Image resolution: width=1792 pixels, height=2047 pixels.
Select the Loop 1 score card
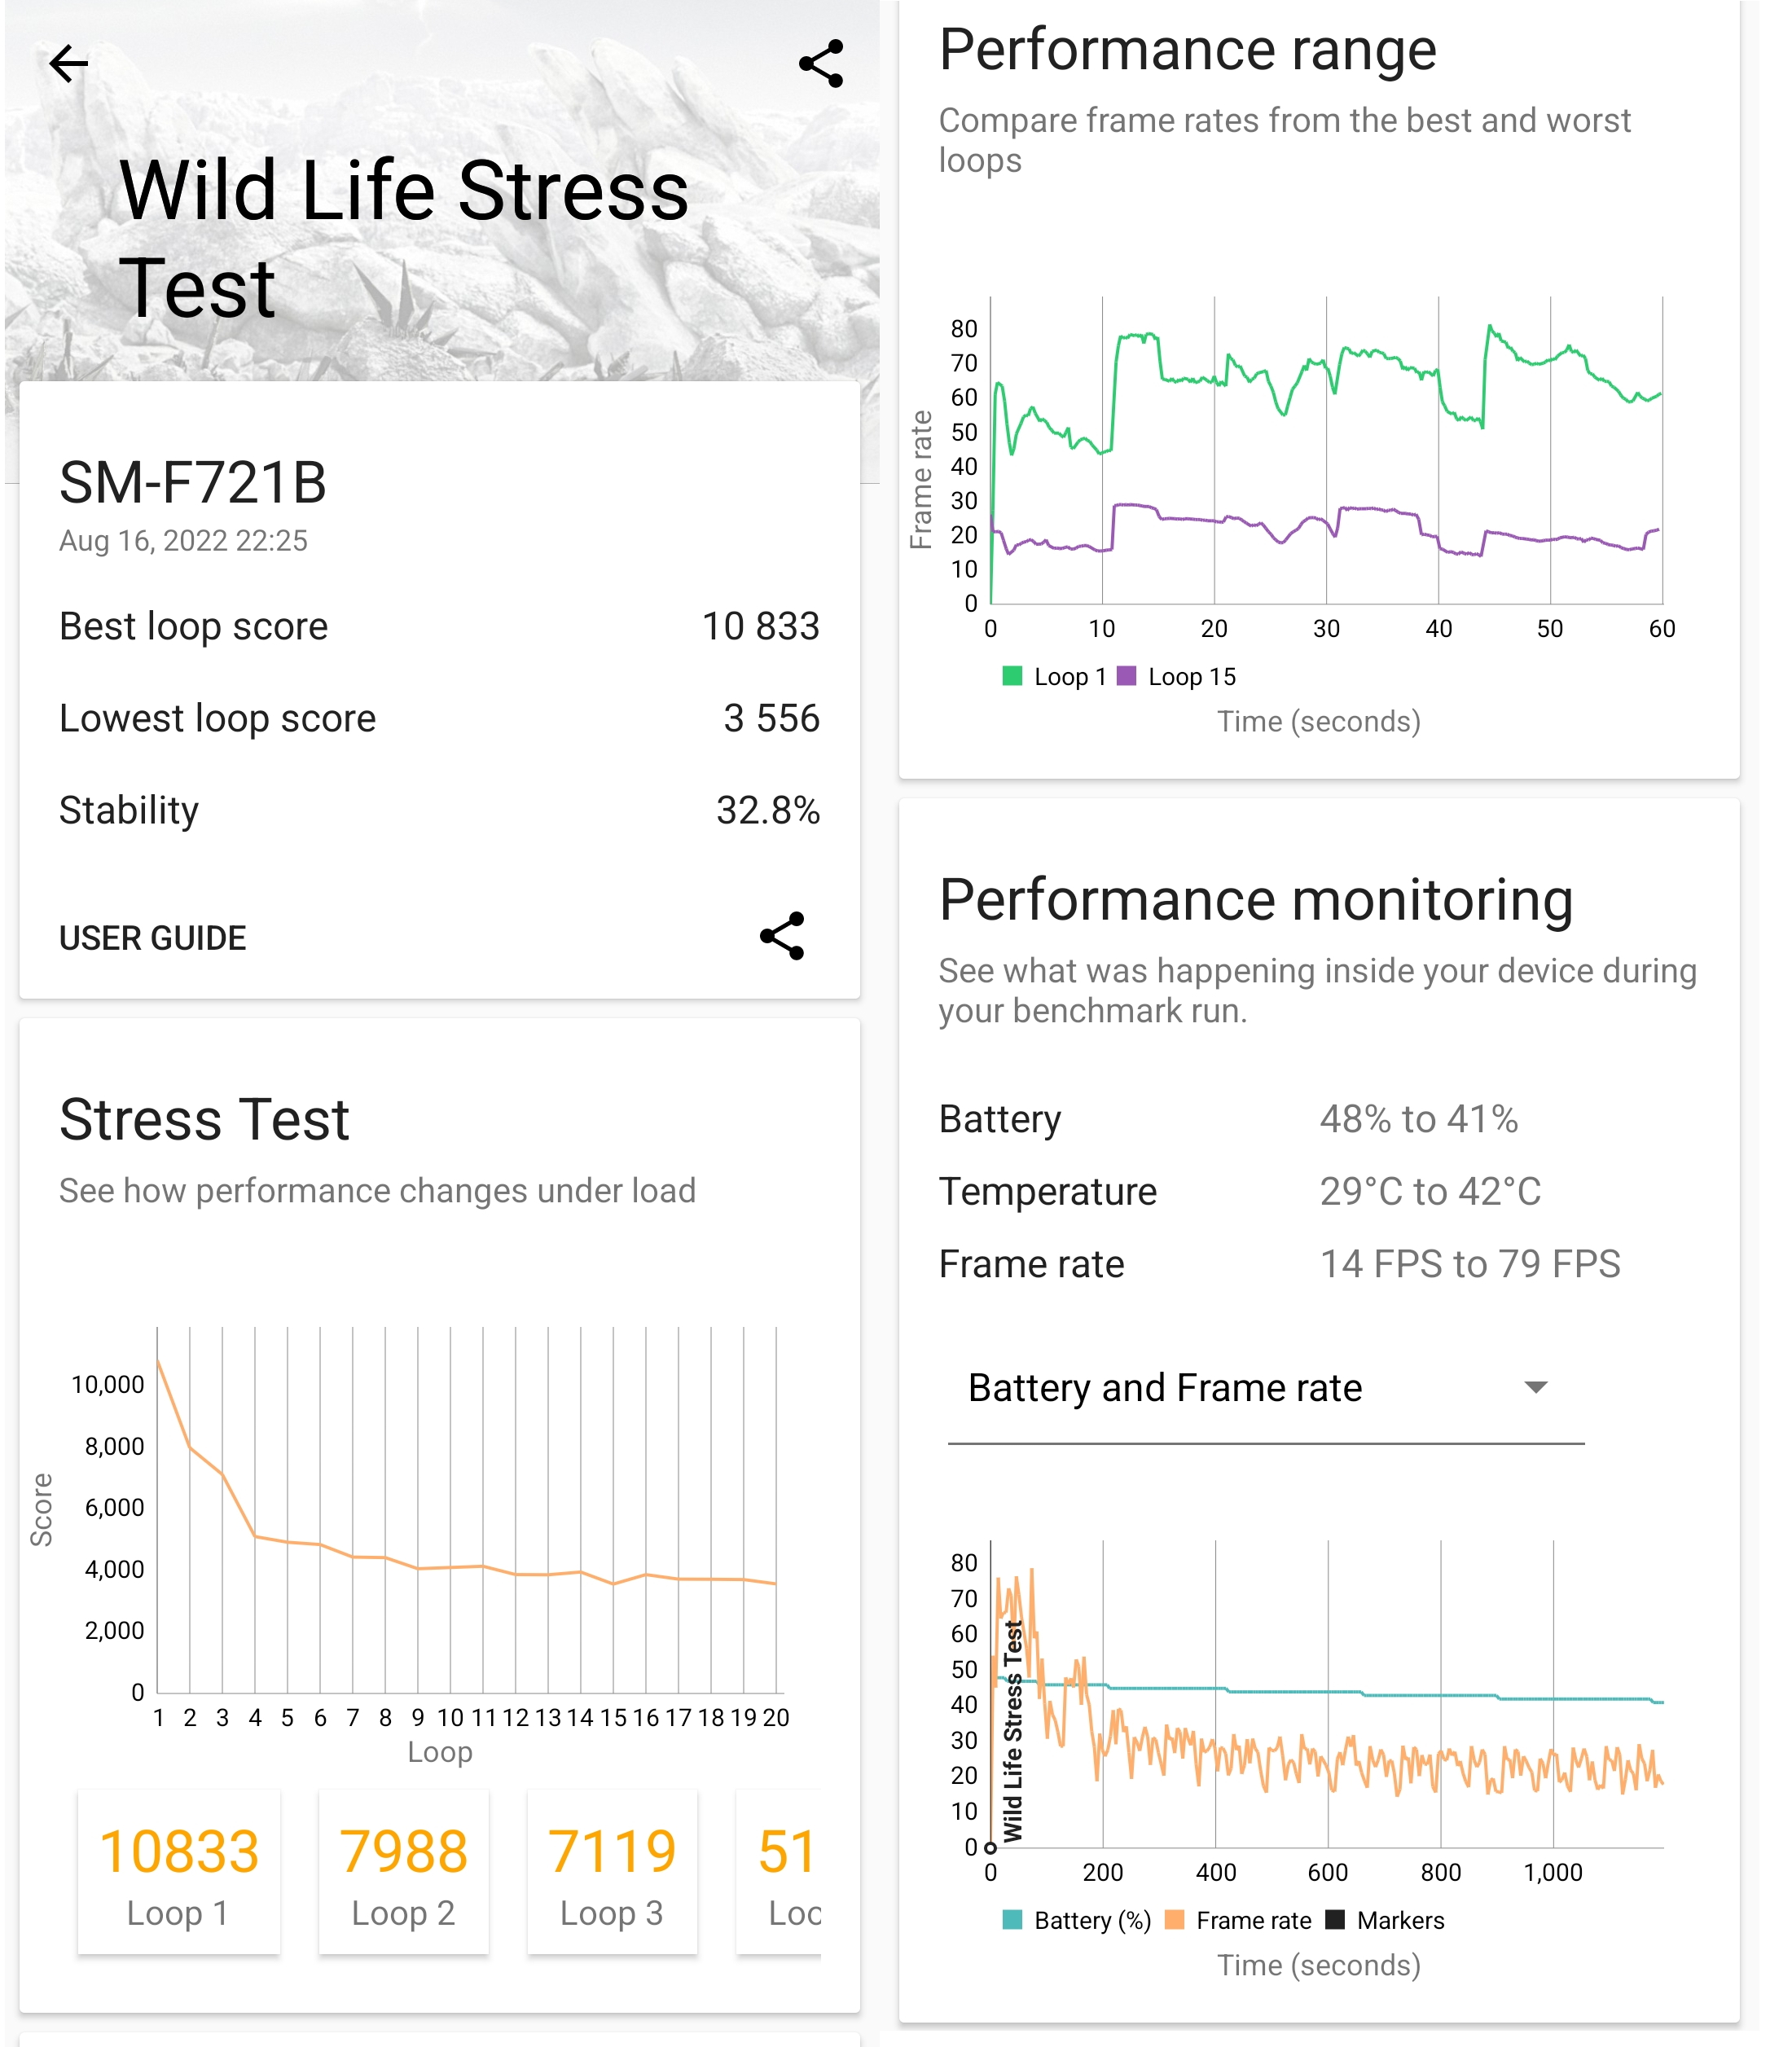tap(179, 1872)
